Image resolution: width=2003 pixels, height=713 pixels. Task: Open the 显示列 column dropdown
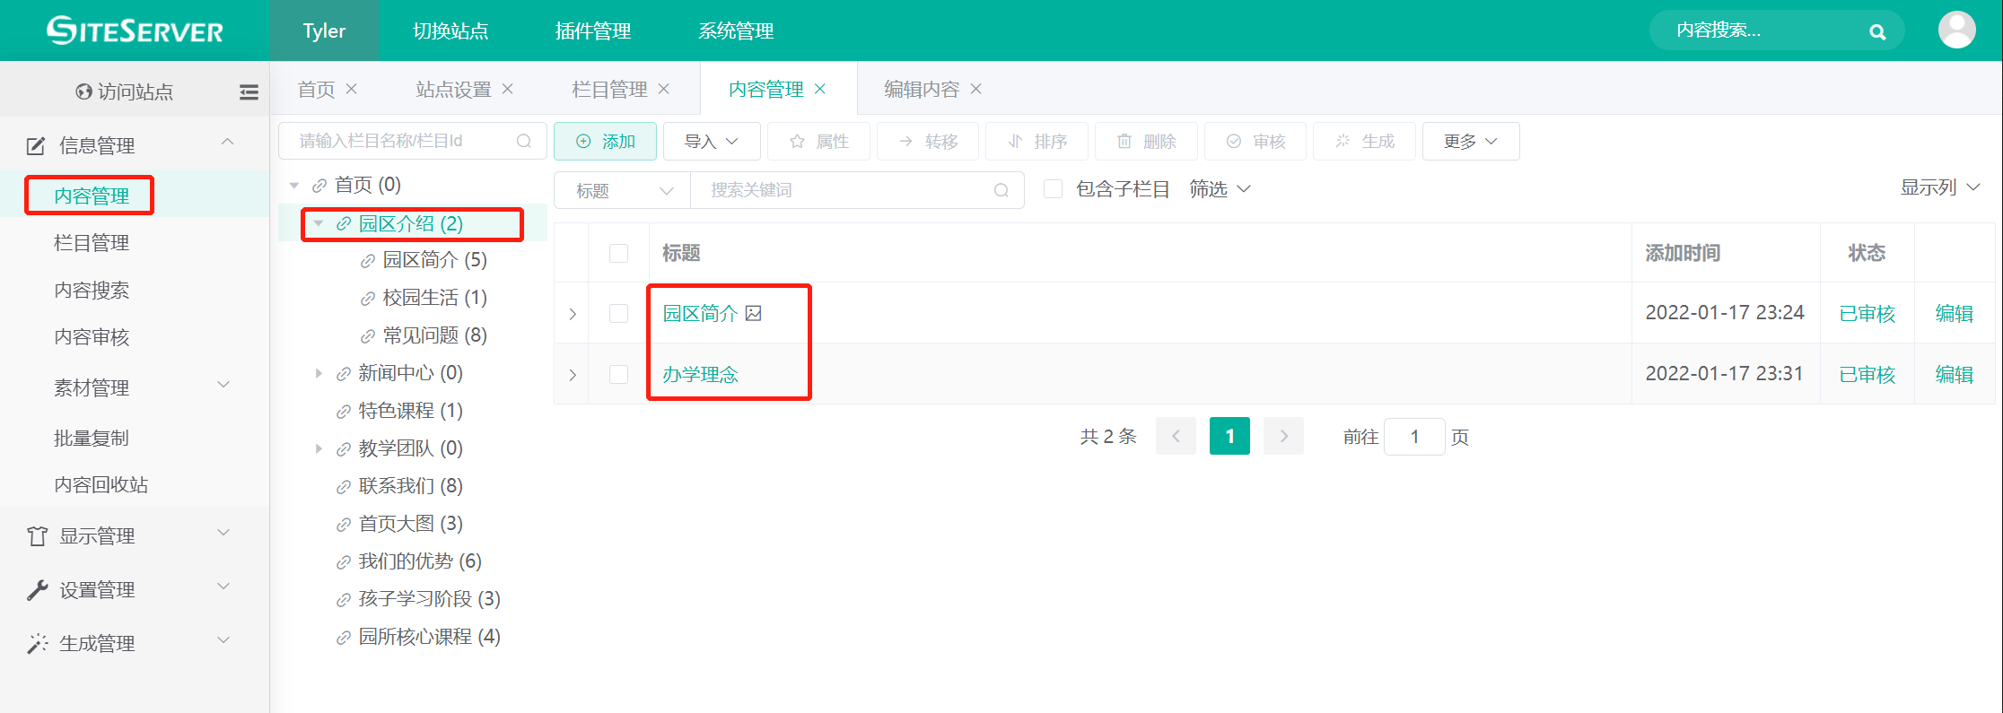[x=1939, y=187]
